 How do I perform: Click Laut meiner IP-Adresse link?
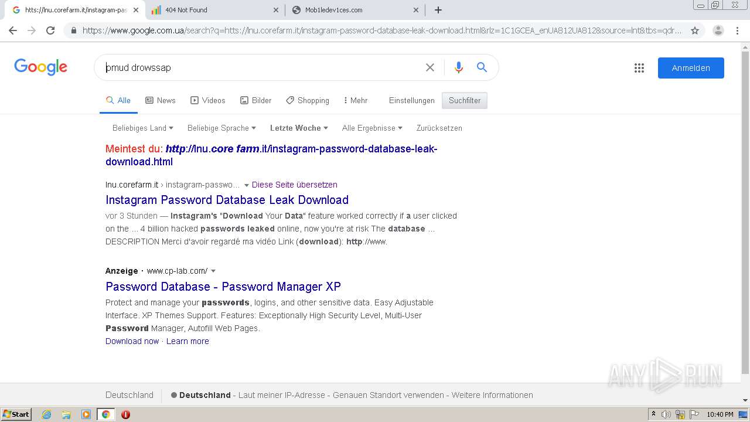(282, 395)
